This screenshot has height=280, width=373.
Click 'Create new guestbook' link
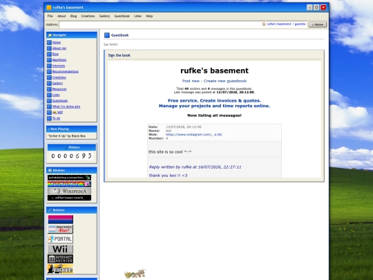click(225, 81)
